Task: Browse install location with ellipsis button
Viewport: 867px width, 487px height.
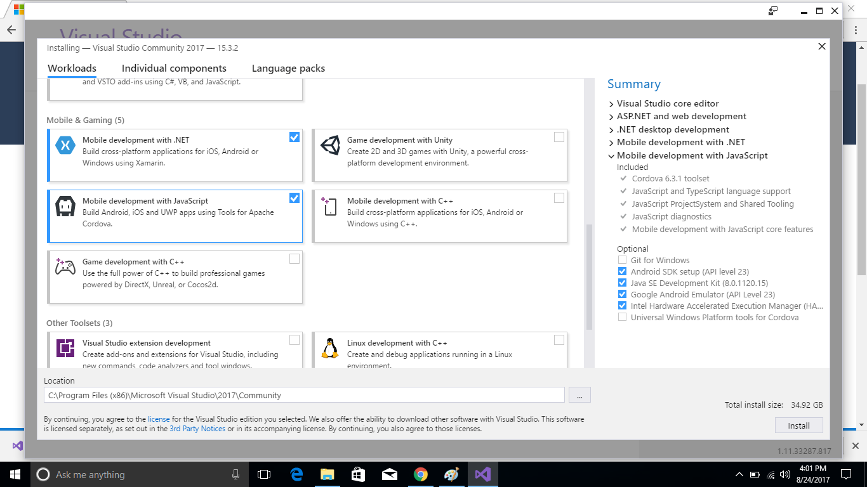Action: [x=579, y=395]
